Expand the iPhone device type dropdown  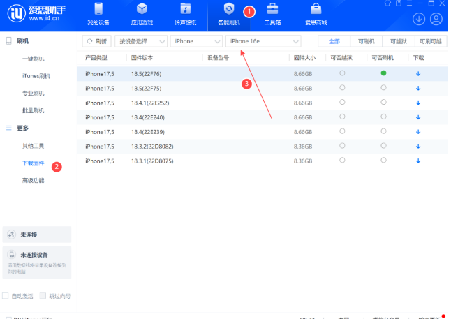tap(196, 41)
